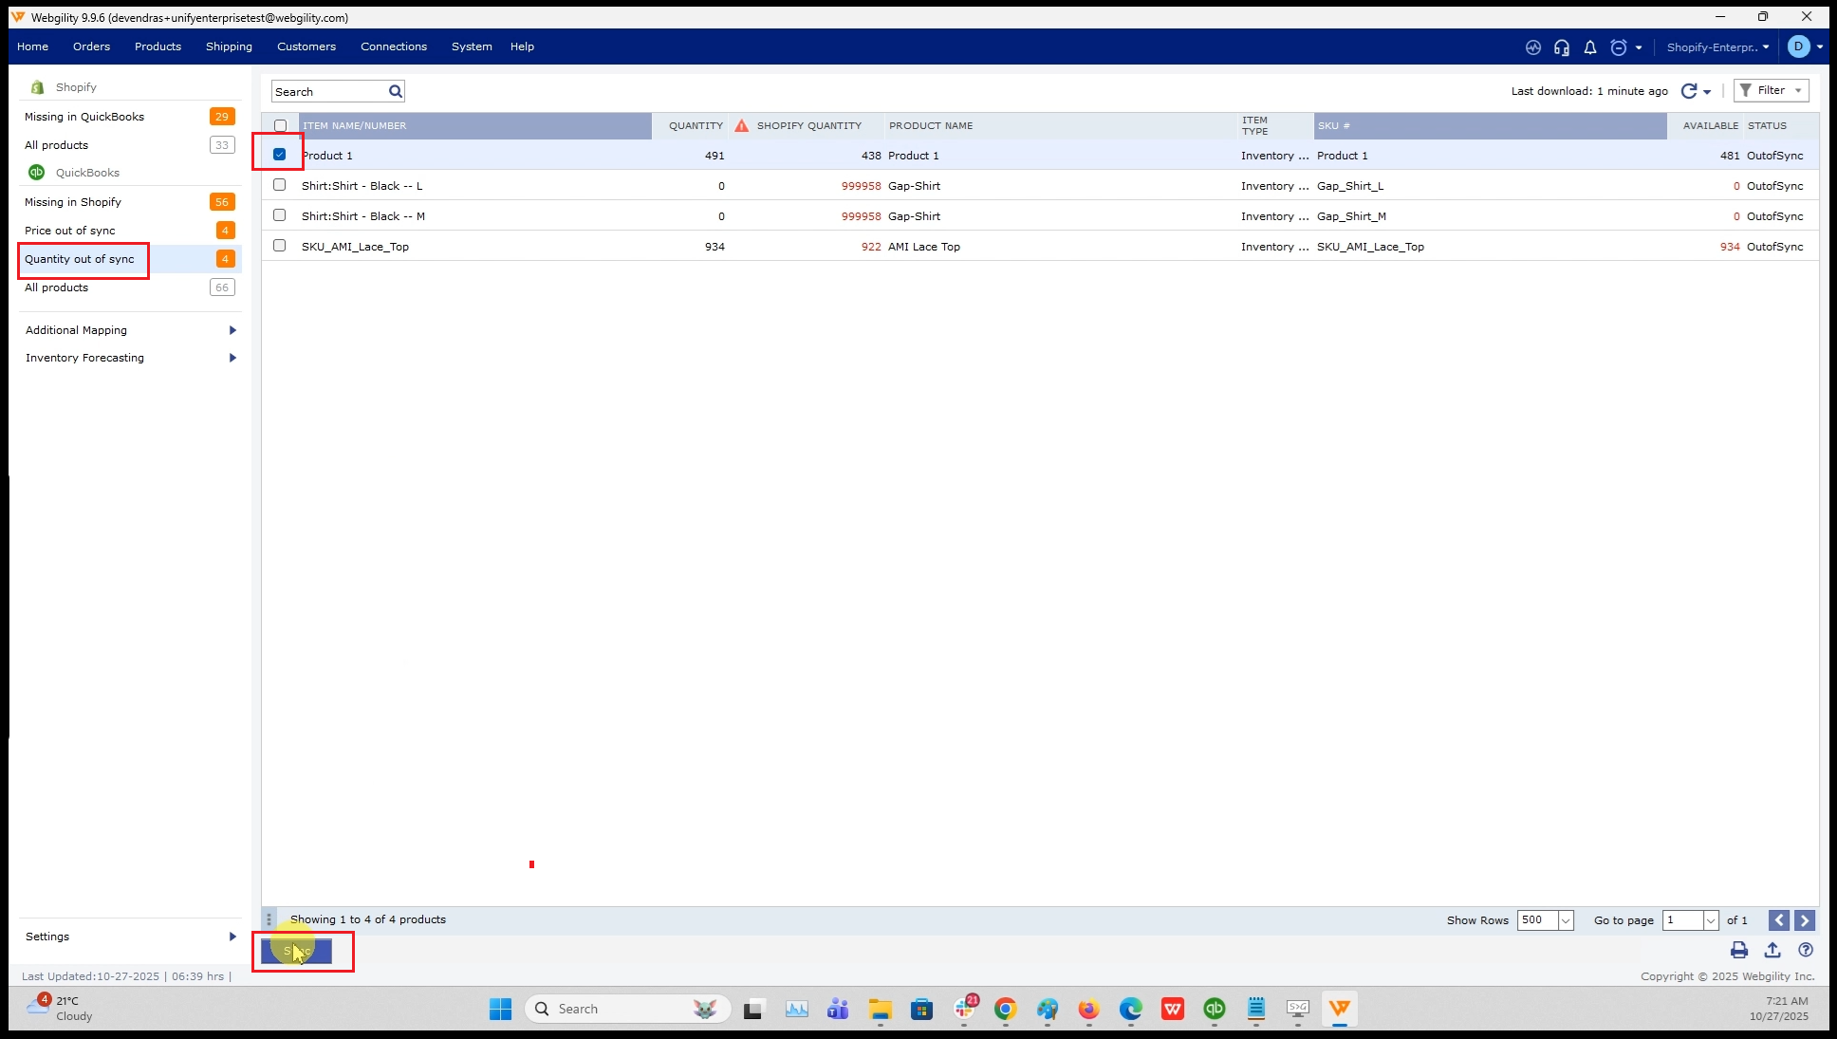Image resolution: width=1837 pixels, height=1039 pixels.
Task: Open the Connections menu
Action: point(393,46)
